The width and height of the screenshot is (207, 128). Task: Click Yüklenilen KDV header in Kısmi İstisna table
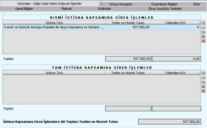pyautogui.click(x=175, y=23)
